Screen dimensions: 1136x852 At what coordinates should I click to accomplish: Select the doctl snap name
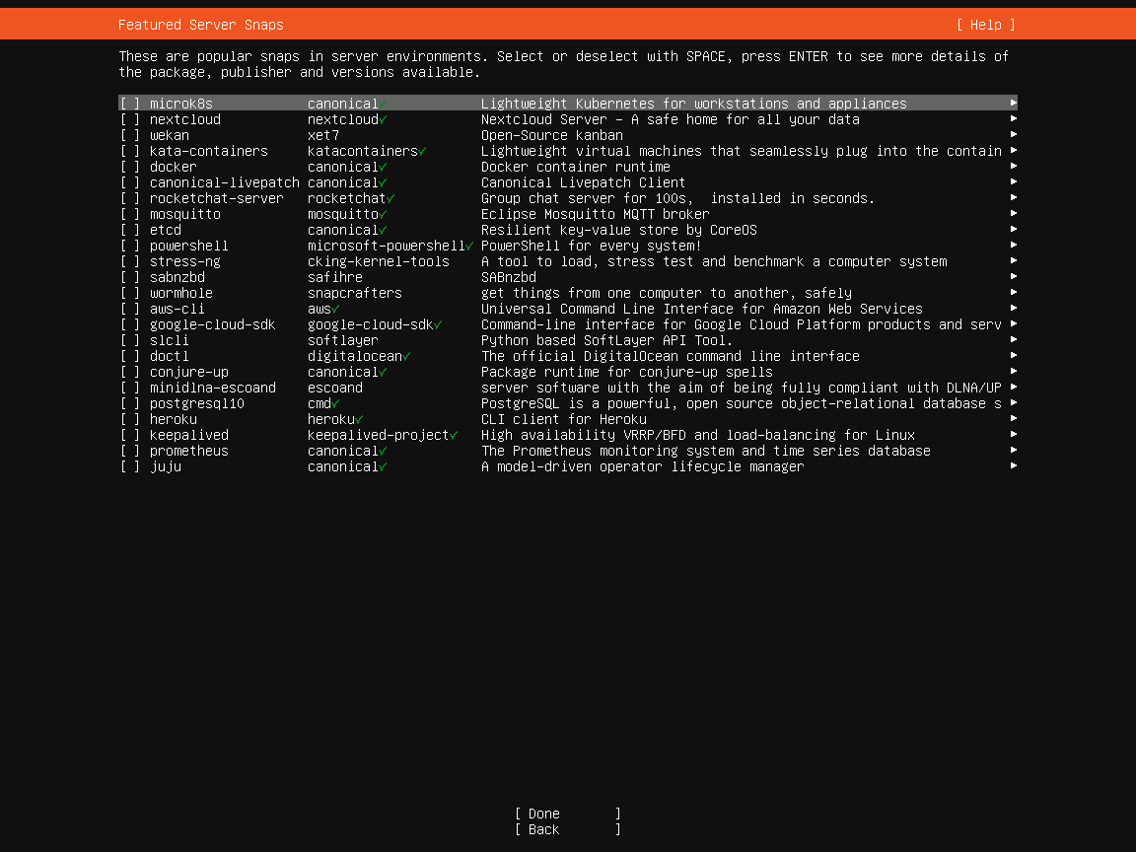170,356
